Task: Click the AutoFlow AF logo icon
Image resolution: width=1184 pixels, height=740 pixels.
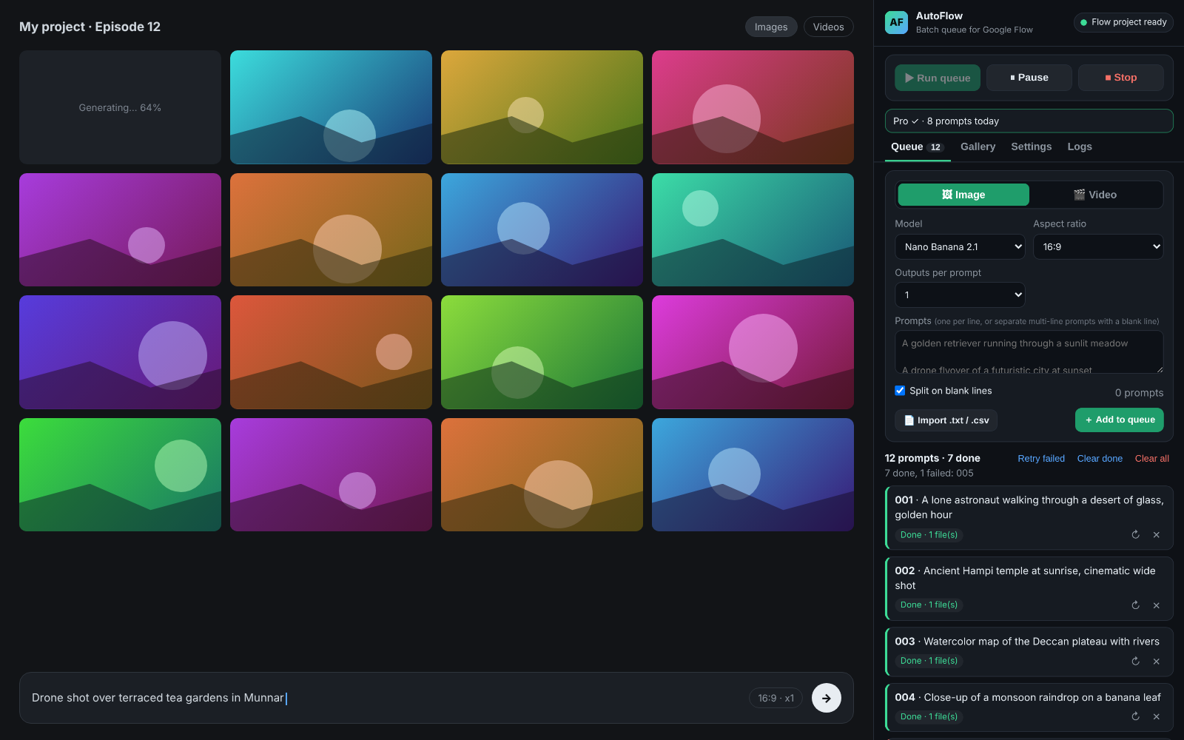Action: tap(896, 22)
